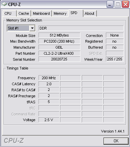Viewport: 130px width, 147px height.
Task: Go to the Memory tab
Action: 60,13
